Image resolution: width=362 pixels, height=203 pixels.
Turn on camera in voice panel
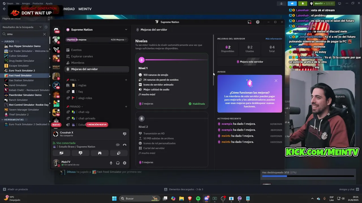pyautogui.click(x=61, y=153)
